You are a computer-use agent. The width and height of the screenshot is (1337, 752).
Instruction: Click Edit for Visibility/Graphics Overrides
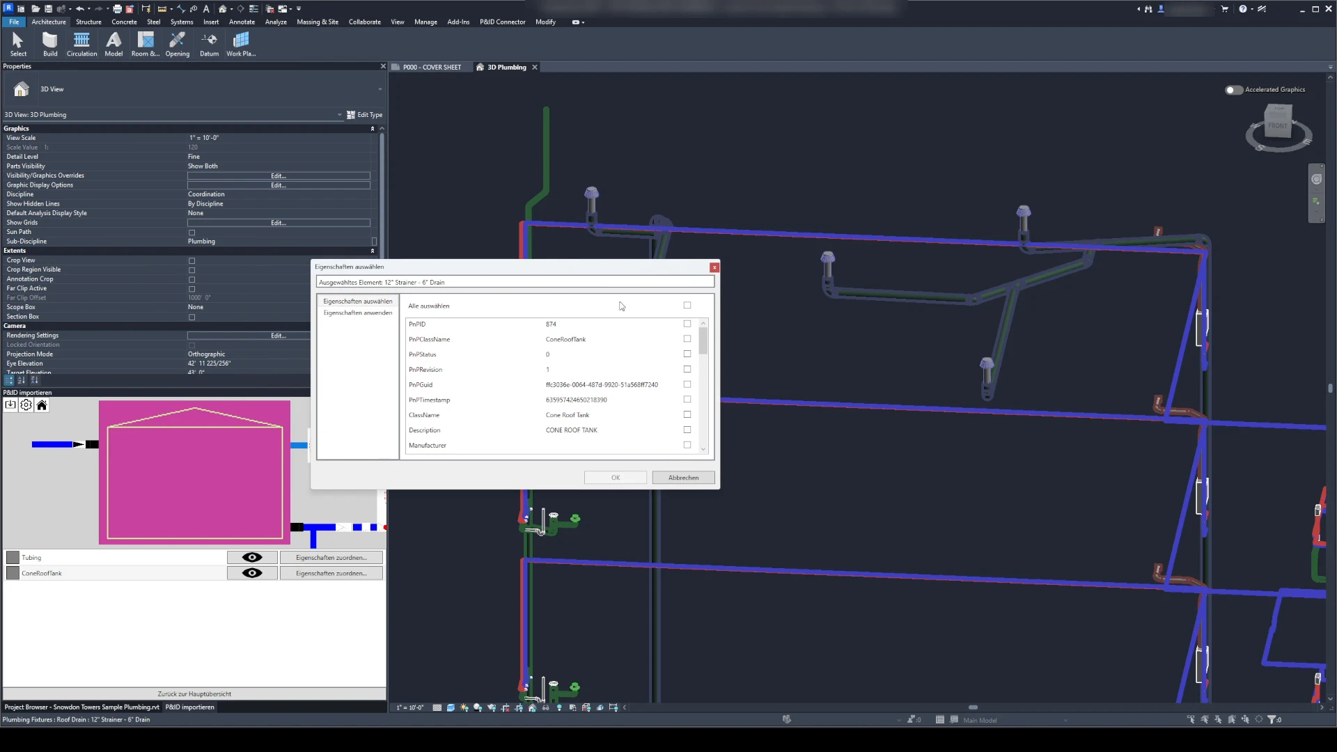pos(279,176)
